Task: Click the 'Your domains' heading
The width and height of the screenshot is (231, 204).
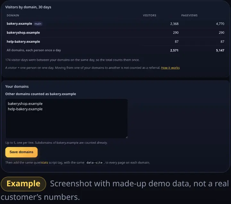Action: (x=17, y=87)
